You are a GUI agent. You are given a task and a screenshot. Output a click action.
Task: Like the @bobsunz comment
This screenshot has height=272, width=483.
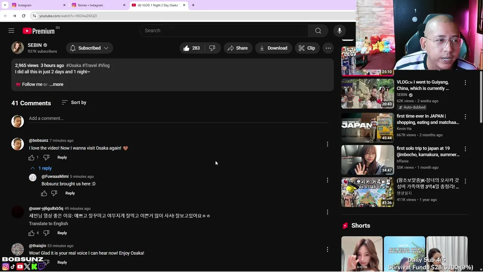point(31,158)
